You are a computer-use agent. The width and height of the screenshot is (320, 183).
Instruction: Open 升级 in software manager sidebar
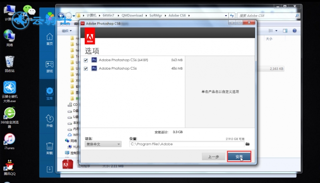click(50, 121)
